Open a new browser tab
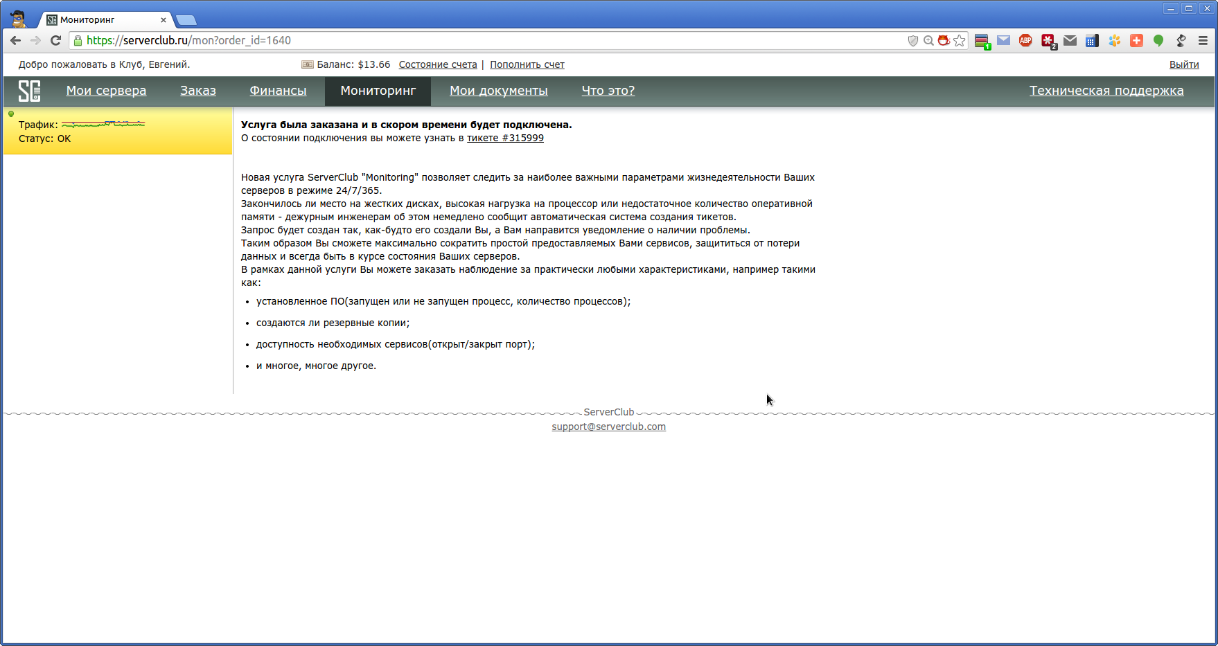1218x646 pixels. [186, 20]
